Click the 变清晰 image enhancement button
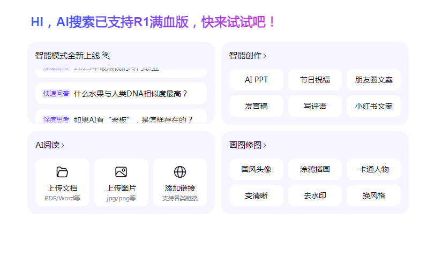This screenshot has height=271, width=427. [256, 195]
